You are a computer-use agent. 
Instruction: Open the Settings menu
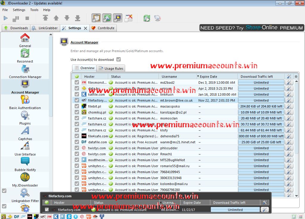pyautogui.click(x=19, y=10)
